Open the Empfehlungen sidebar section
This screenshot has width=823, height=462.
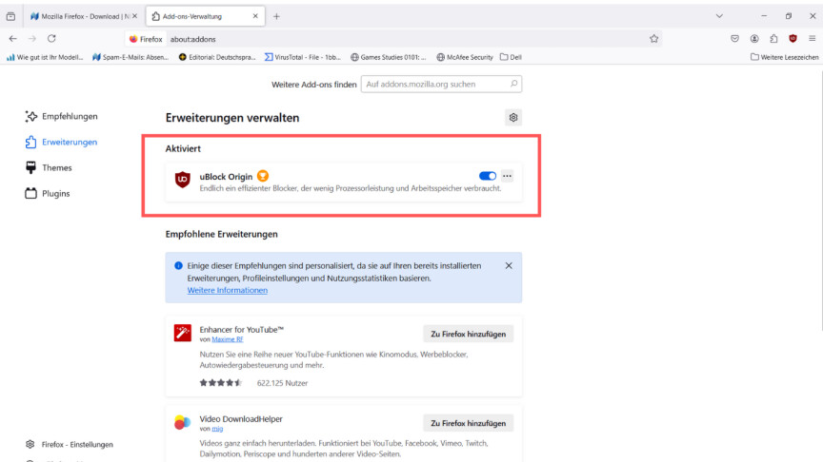[x=61, y=116]
